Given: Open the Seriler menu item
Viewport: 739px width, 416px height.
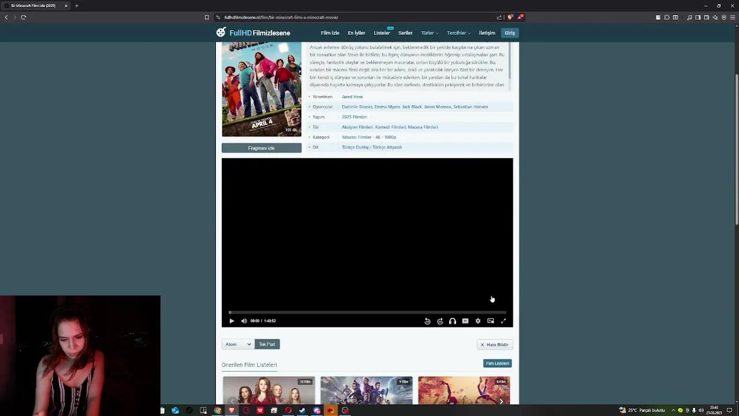Looking at the screenshot, I should point(405,33).
